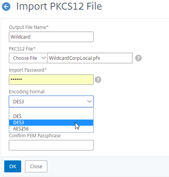Click the chevron in the Choose File button

tap(44, 58)
